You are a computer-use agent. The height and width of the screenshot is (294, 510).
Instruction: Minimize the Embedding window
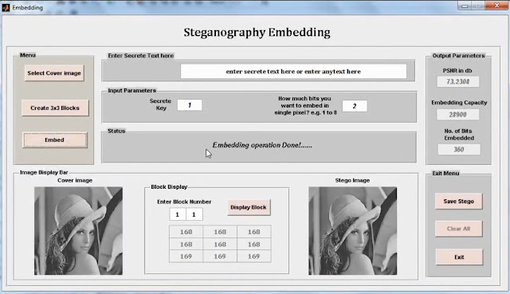pos(465,6)
